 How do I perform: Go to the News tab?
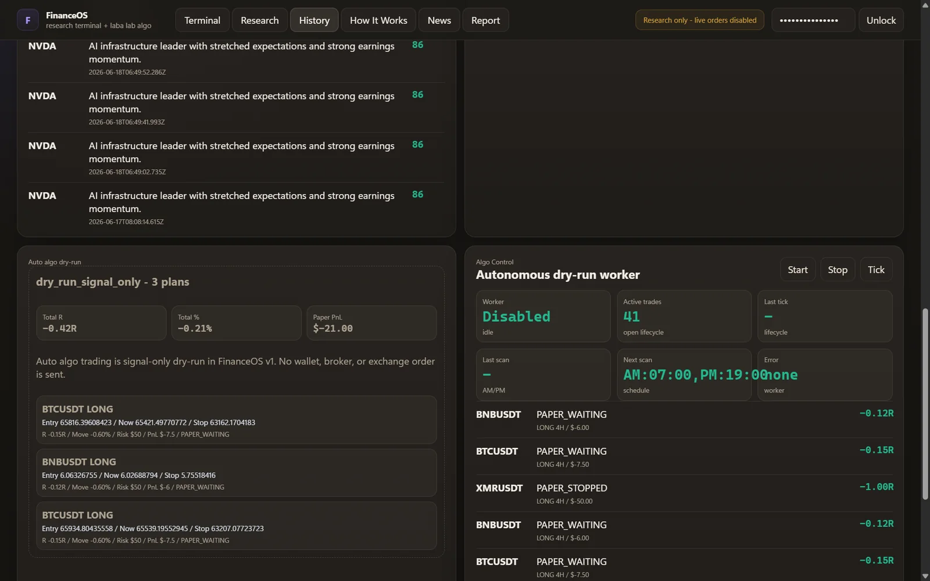[439, 20]
